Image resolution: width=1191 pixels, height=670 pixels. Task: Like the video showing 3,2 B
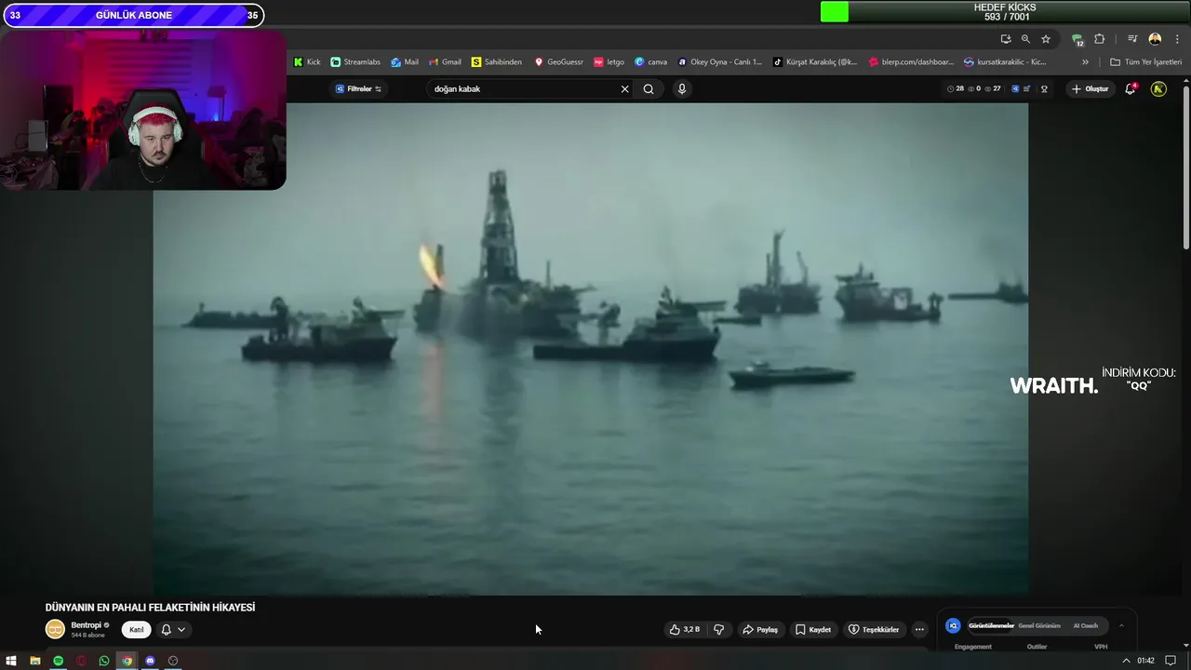(x=684, y=630)
